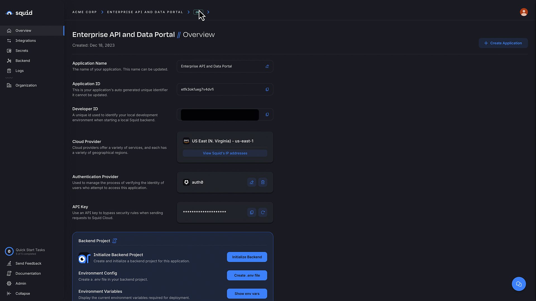
Task: Click the regenerate icon for API Key
Action: [263, 212]
